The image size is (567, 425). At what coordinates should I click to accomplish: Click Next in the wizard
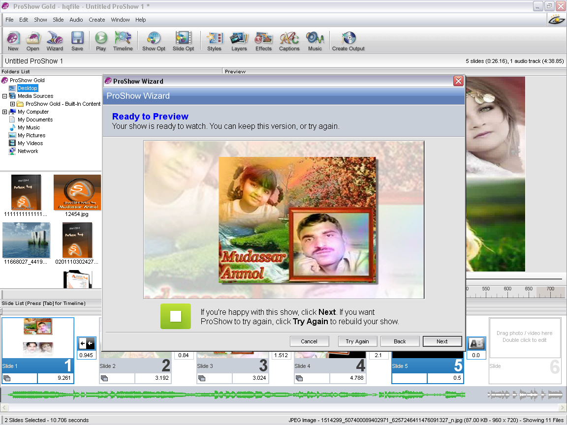point(442,341)
